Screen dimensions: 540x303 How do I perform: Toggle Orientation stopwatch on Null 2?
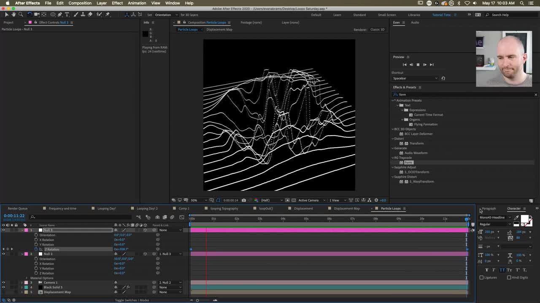click(x=36, y=259)
